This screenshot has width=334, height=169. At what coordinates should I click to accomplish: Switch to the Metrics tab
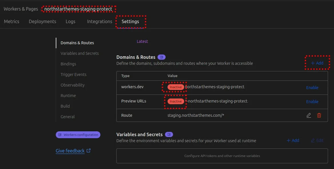point(11,21)
